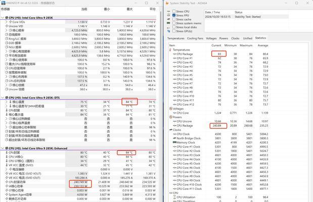Click the lightning icon beside System Agent功率
Image resolution: width=313 pixels, height=202 pixels.
pos(7,194)
